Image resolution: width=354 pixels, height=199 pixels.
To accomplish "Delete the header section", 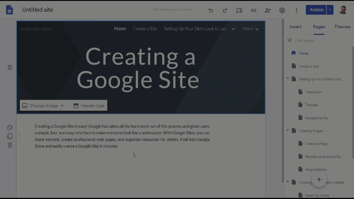I will coord(10,67).
